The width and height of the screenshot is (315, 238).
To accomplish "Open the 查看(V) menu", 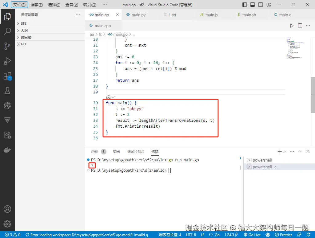I will pyautogui.click(x=72, y=5).
